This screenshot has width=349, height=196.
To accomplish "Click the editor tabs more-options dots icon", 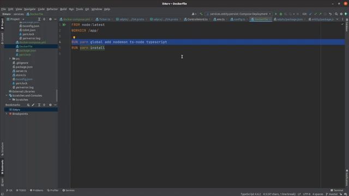I will click(x=342, y=20).
